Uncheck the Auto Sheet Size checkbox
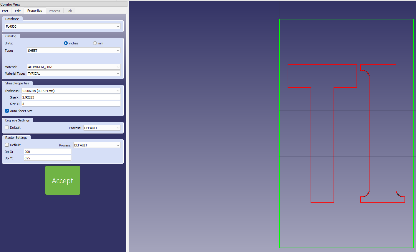 (x=7, y=111)
